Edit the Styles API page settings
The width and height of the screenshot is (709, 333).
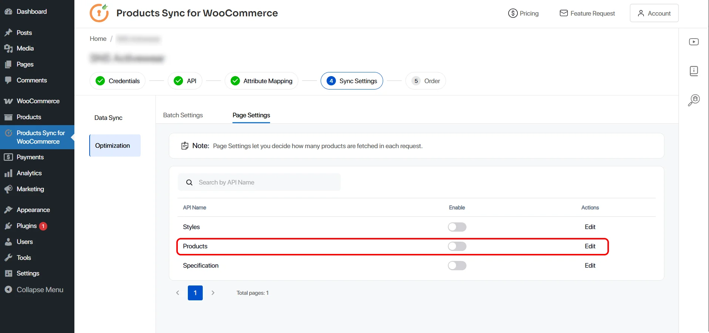(x=590, y=227)
